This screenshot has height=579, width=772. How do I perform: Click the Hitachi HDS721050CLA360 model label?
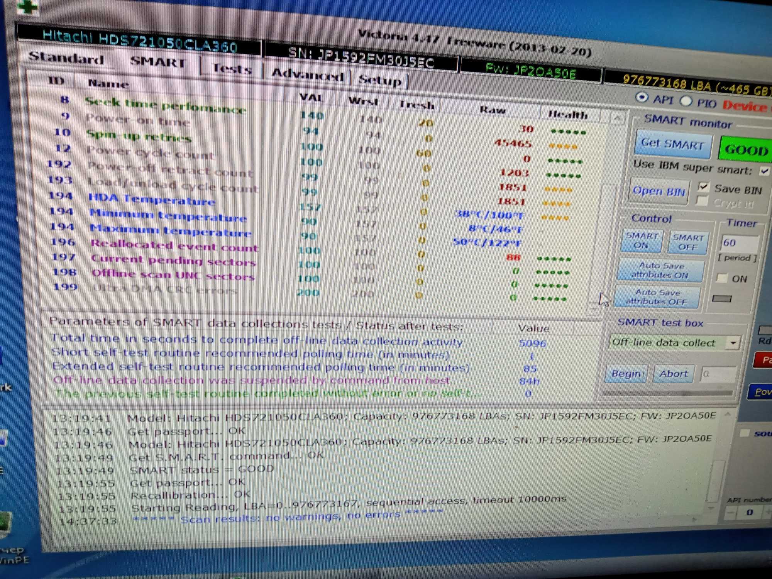(140, 41)
